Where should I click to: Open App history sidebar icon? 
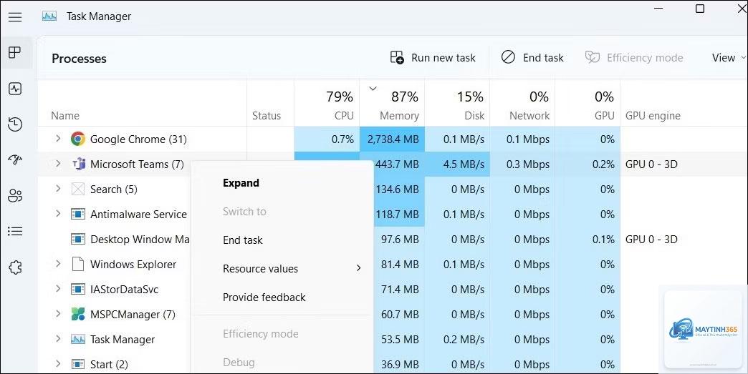pos(15,124)
